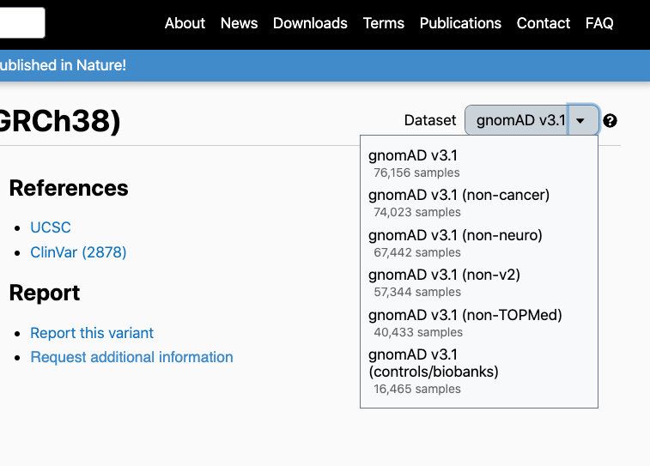Open Downloads in the navigation bar
The image size is (650, 466).
310,23
